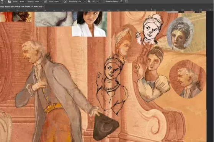Enable airbrush-style build-up icon

click(65, 2)
